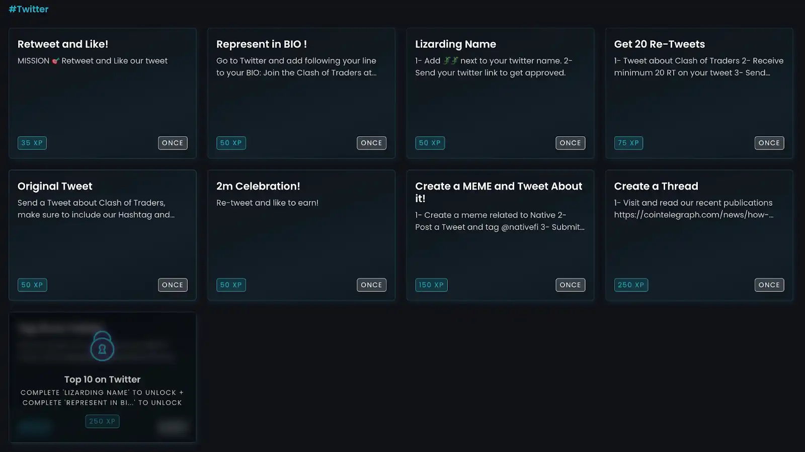This screenshot has height=452, width=805.
Task: Open the Represent in BIO ! mission
Action: pos(301,93)
